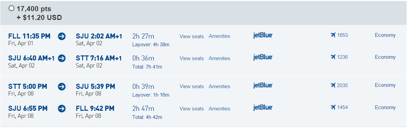Click the plane icon for flight 1454
408x128 pixels.
point(333,107)
